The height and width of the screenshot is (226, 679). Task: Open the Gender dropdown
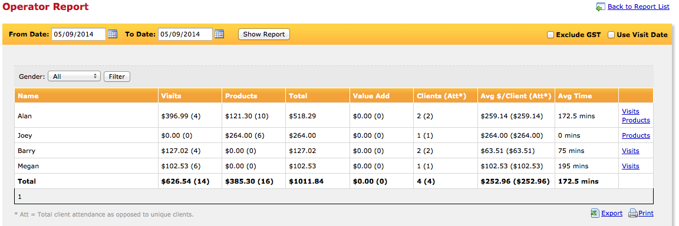coord(74,77)
